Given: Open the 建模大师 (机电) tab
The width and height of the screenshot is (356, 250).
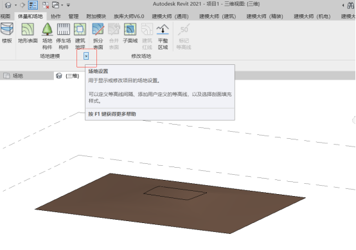Looking at the screenshot, I should 312,16.
